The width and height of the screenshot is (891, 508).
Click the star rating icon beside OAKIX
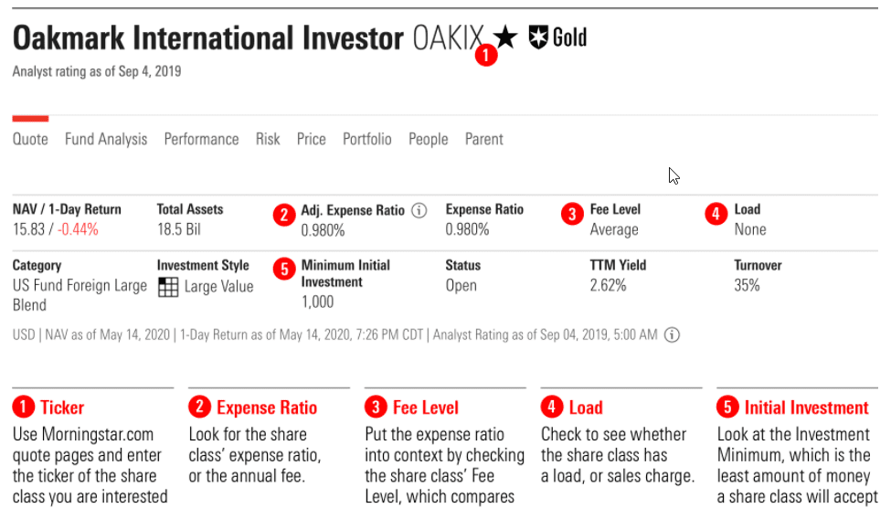[x=505, y=38]
